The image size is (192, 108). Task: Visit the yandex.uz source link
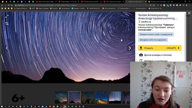[x=146, y=22]
